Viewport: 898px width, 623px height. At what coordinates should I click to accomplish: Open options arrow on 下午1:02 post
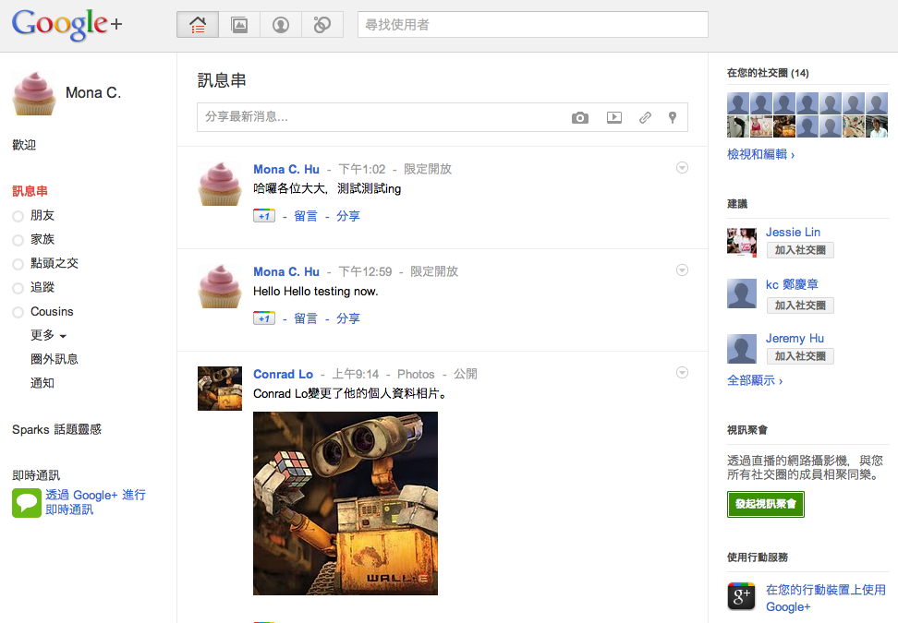(x=682, y=168)
